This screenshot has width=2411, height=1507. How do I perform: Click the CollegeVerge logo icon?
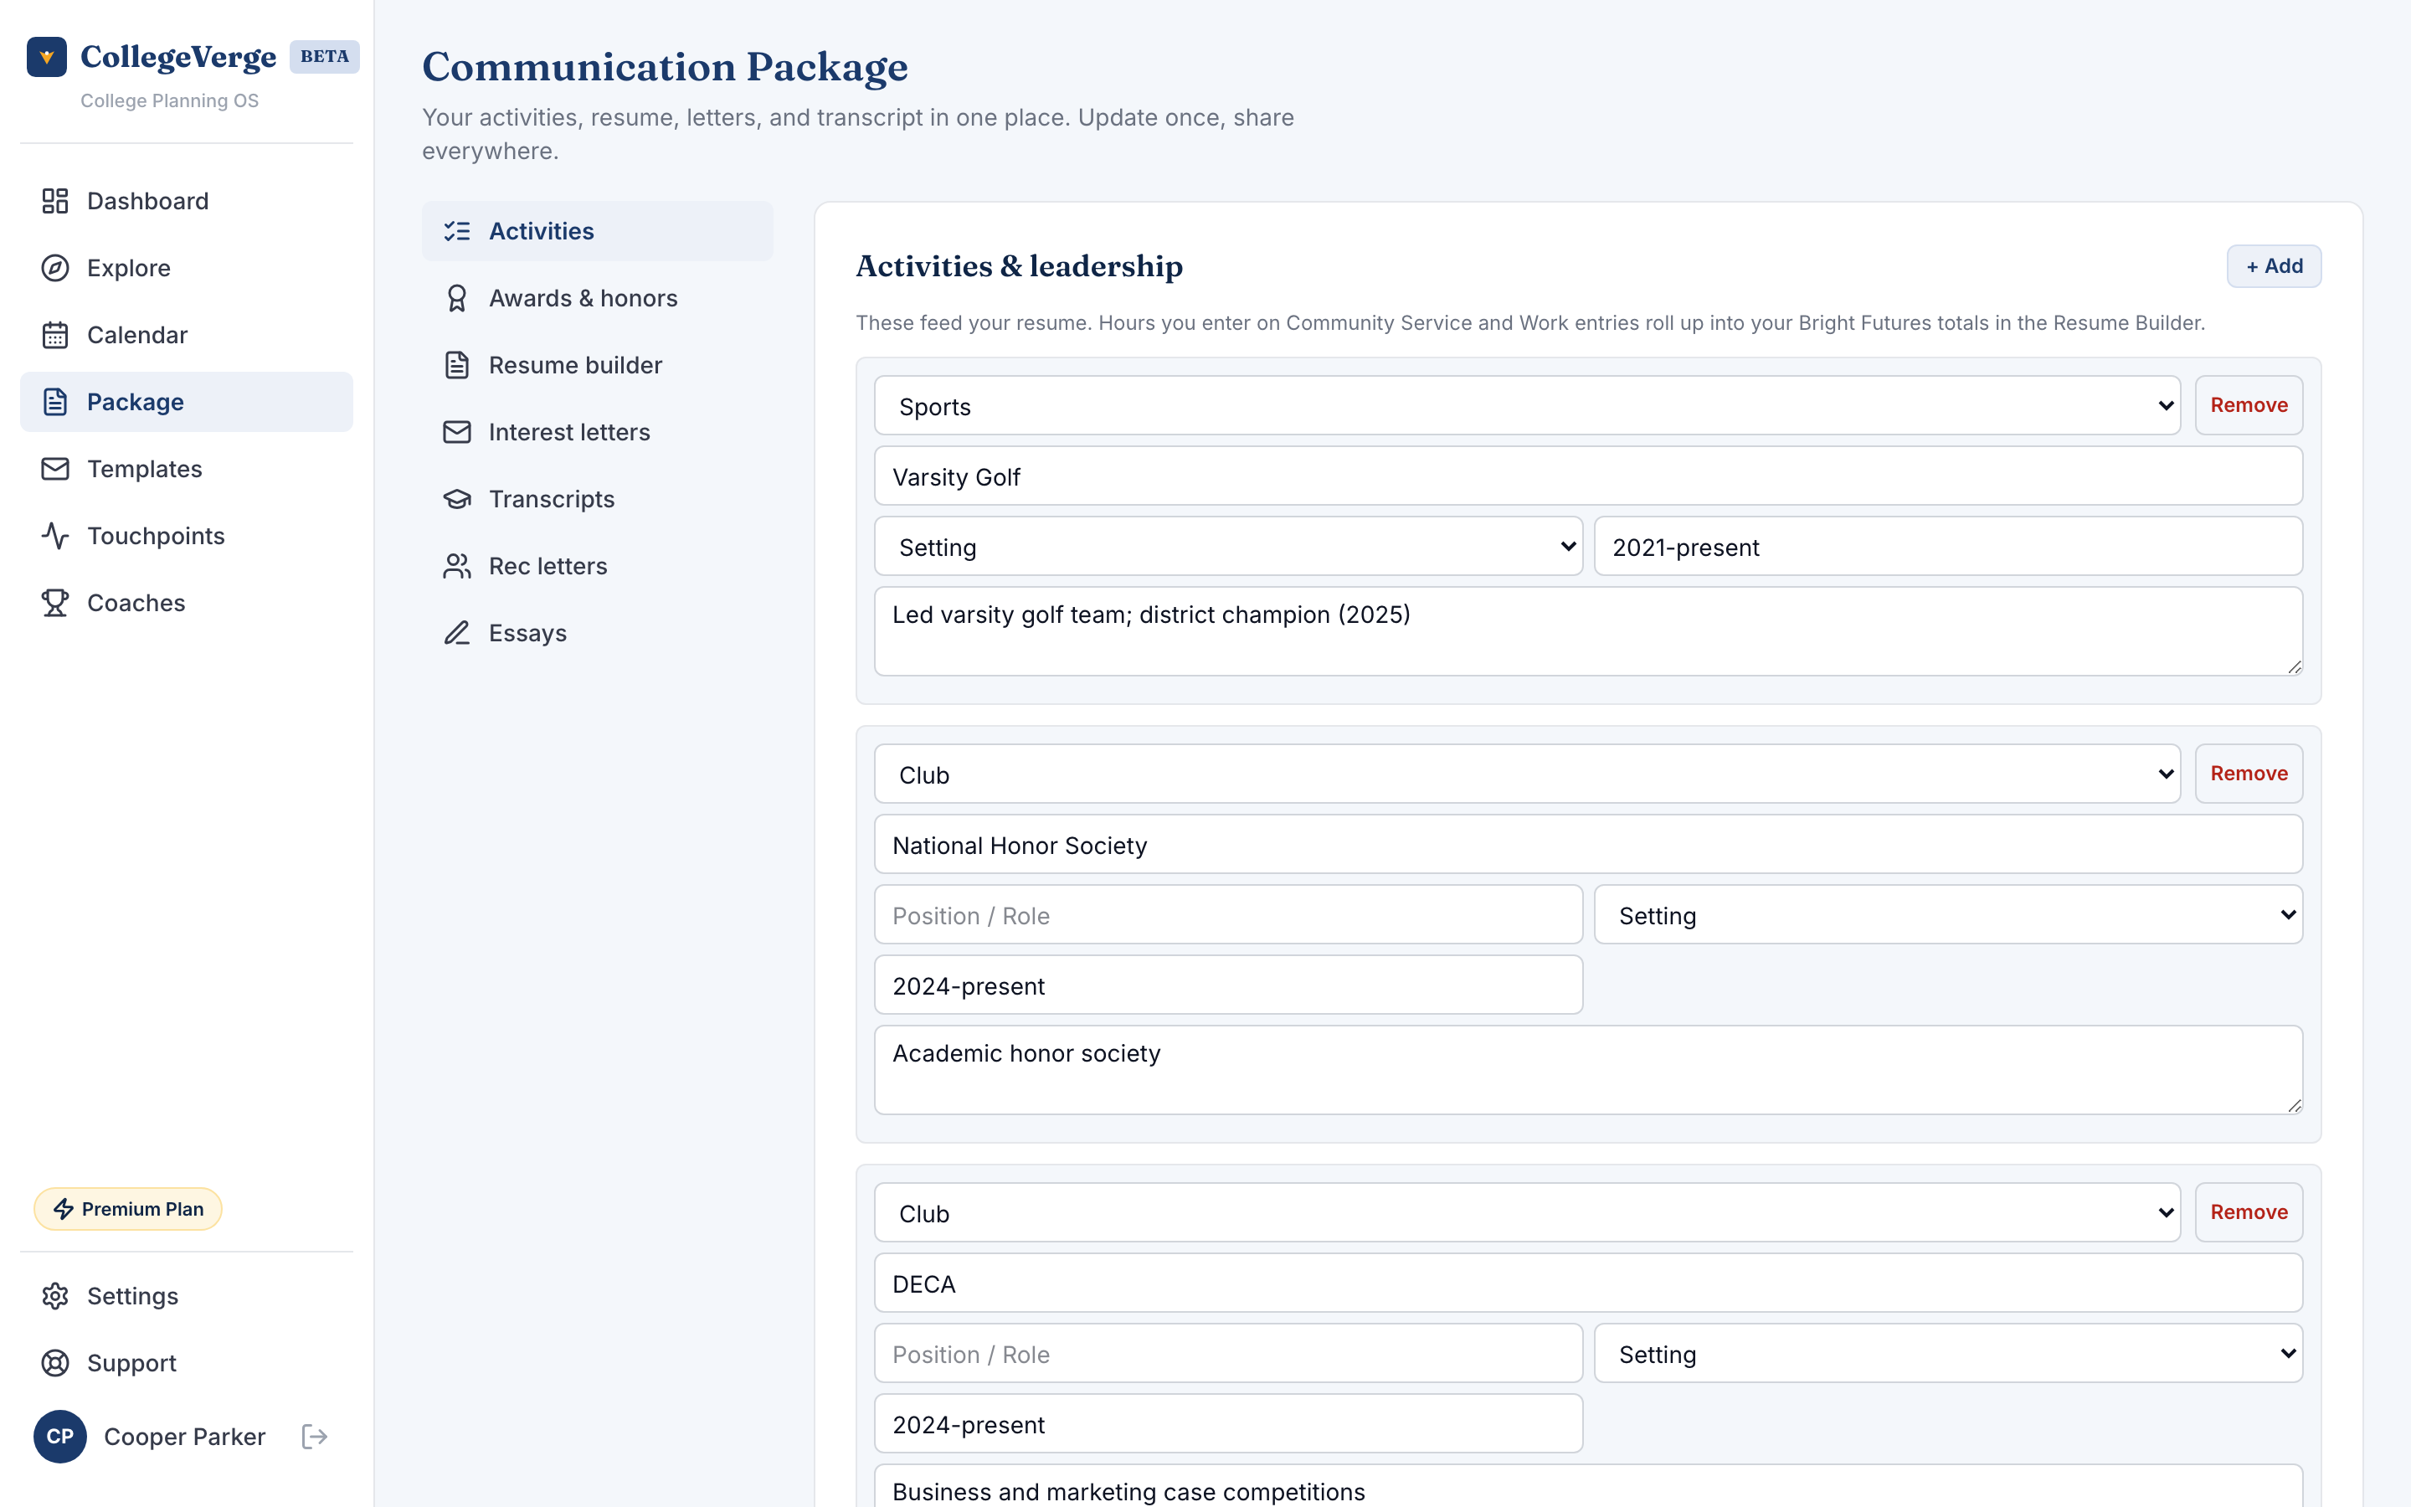point(47,57)
